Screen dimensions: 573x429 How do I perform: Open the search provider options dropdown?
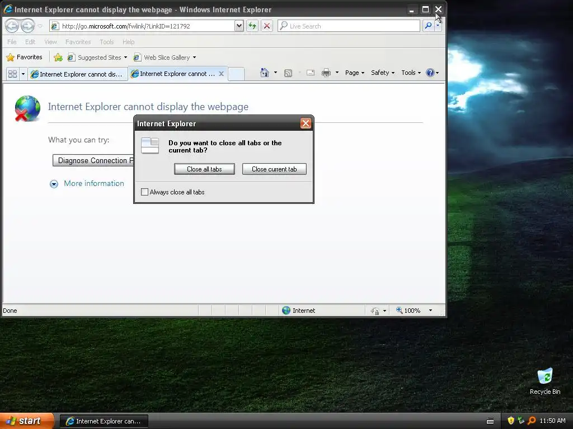(438, 26)
